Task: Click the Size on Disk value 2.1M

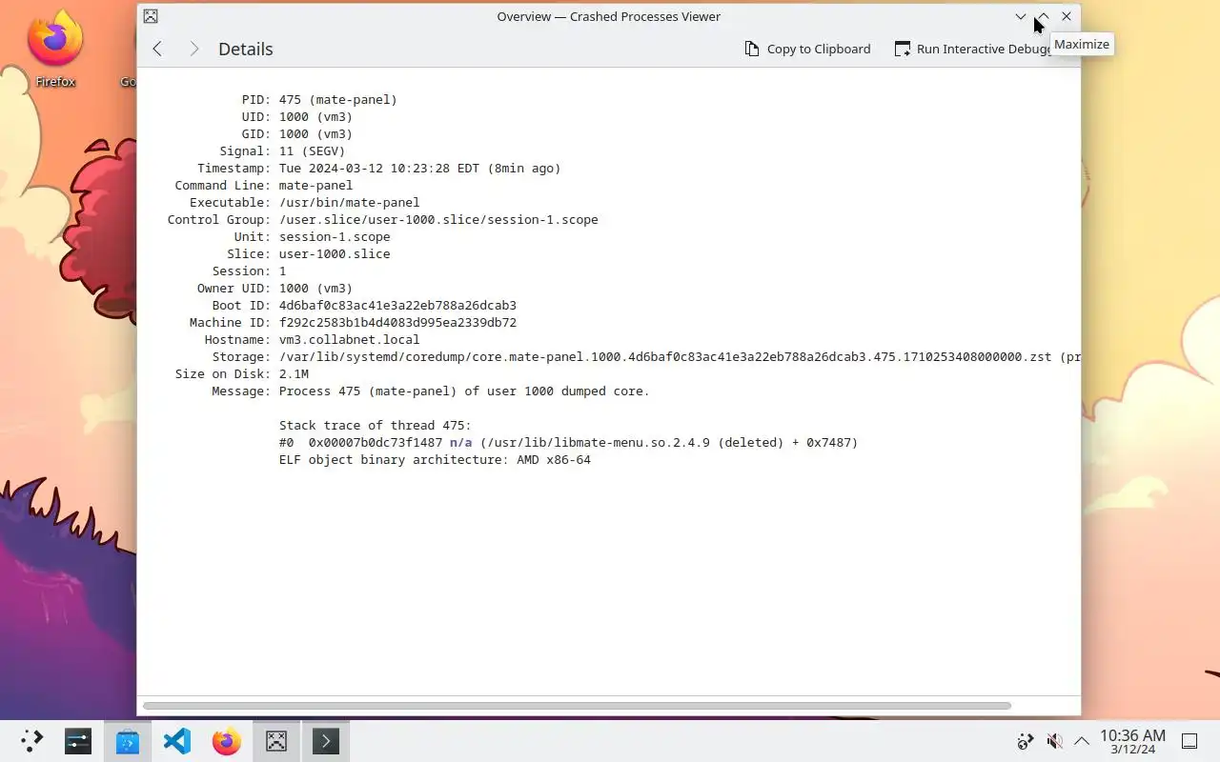Action: [x=294, y=373]
